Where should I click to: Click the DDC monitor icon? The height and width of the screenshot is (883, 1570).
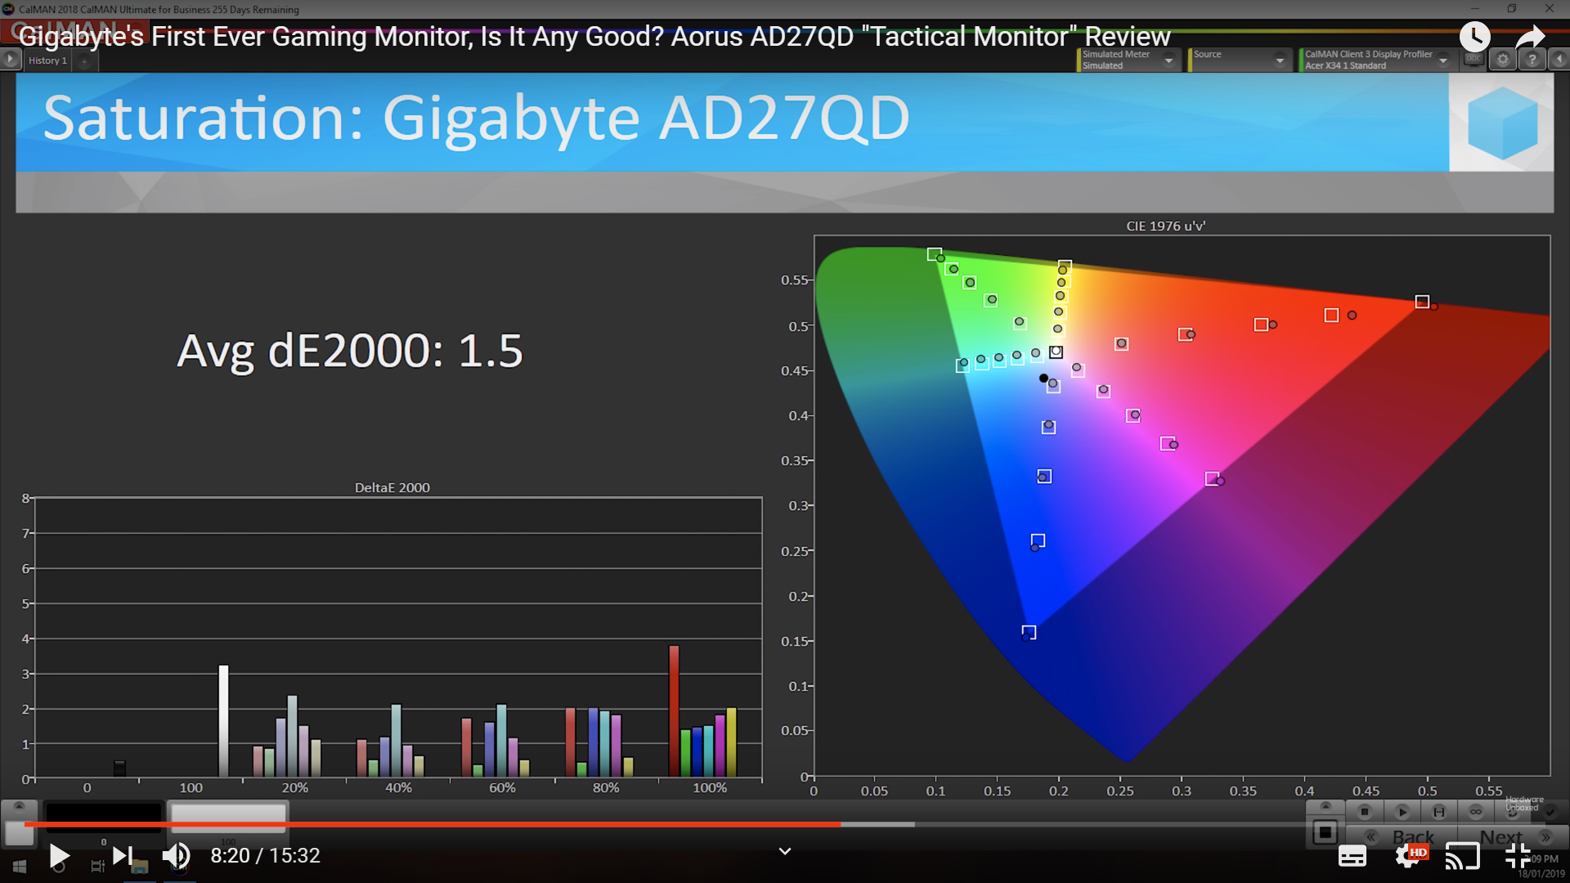tap(1474, 60)
